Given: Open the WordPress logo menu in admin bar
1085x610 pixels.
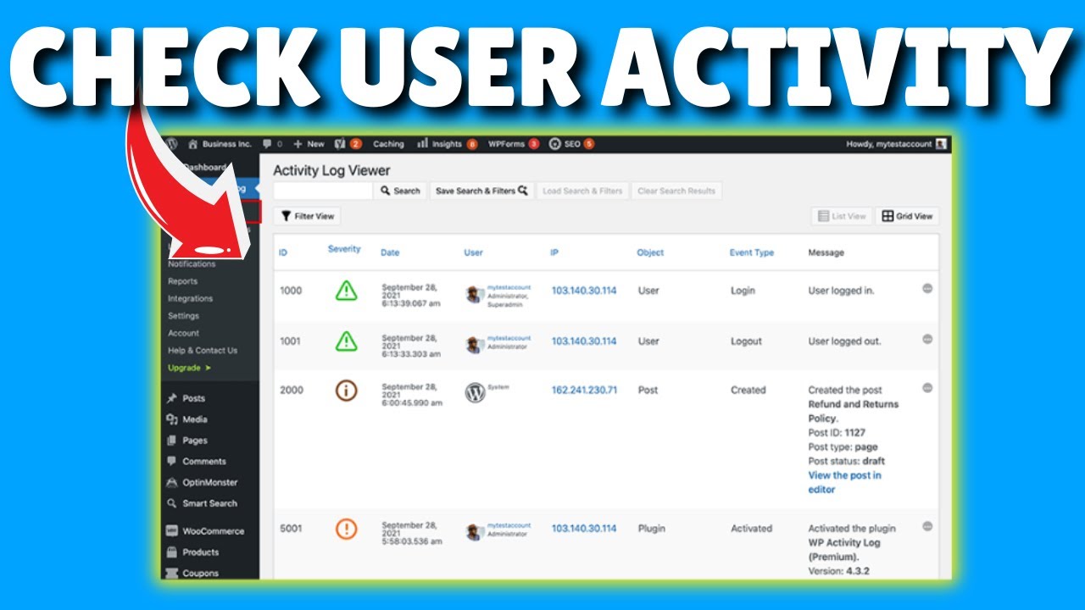Looking at the screenshot, I should (173, 144).
